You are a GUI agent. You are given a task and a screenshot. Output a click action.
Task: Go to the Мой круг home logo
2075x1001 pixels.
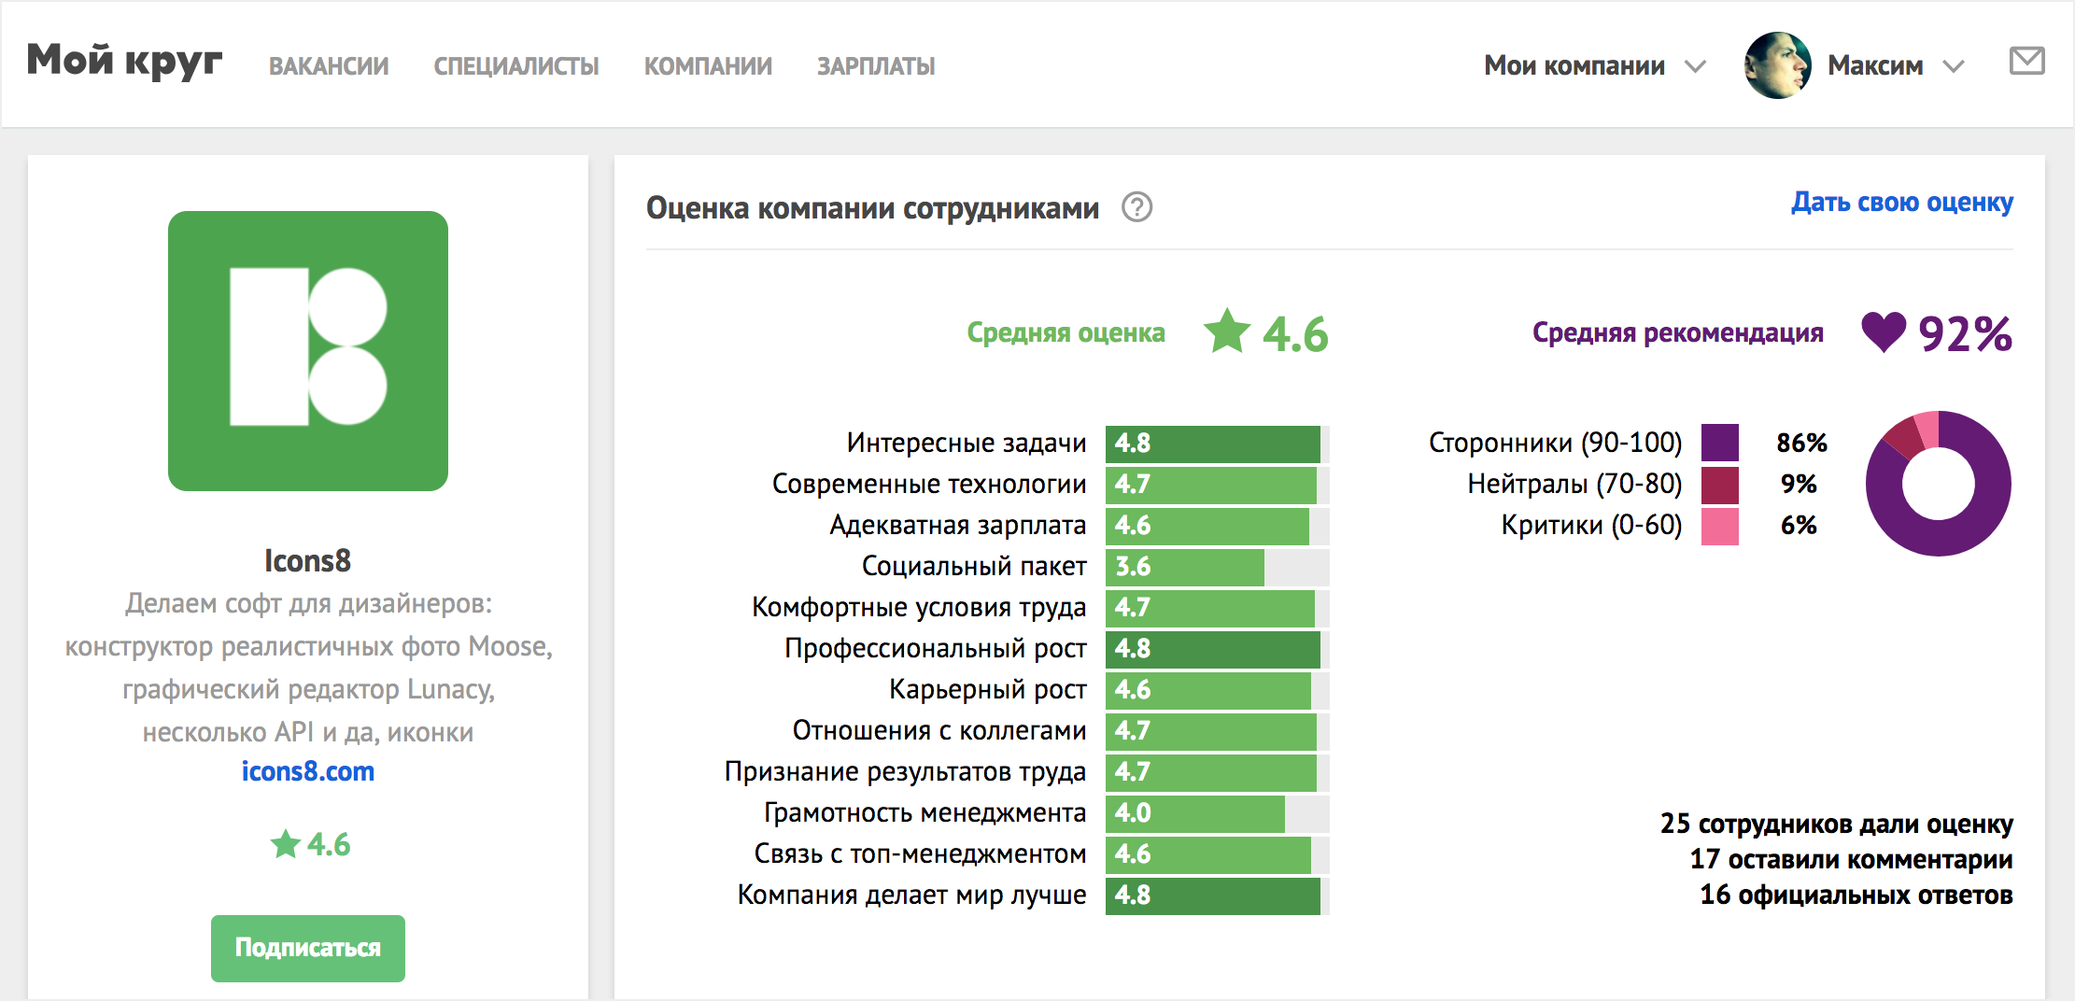pos(124,61)
